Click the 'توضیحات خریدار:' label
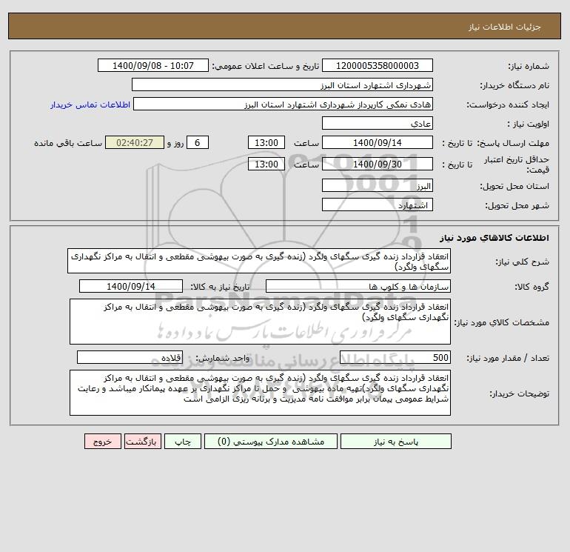570x552 pixels. point(520,393)
